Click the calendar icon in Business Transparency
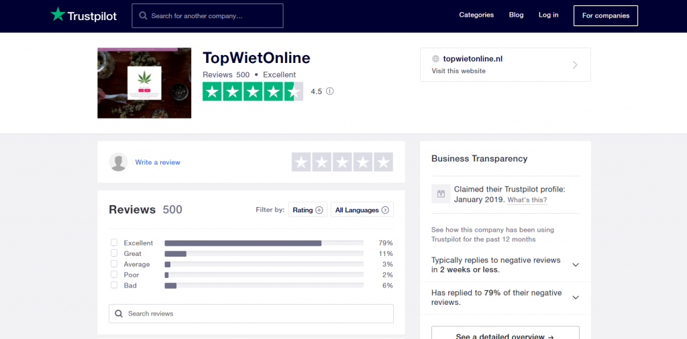This screenshot has height=339, width=687. (441, 194)
